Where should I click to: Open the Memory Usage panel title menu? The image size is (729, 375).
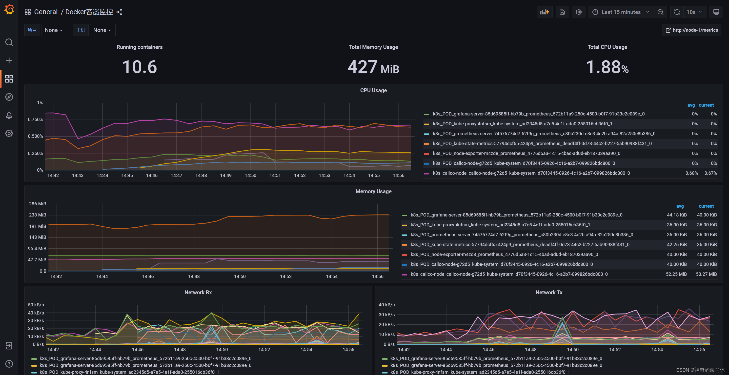[x=373, y=191]
